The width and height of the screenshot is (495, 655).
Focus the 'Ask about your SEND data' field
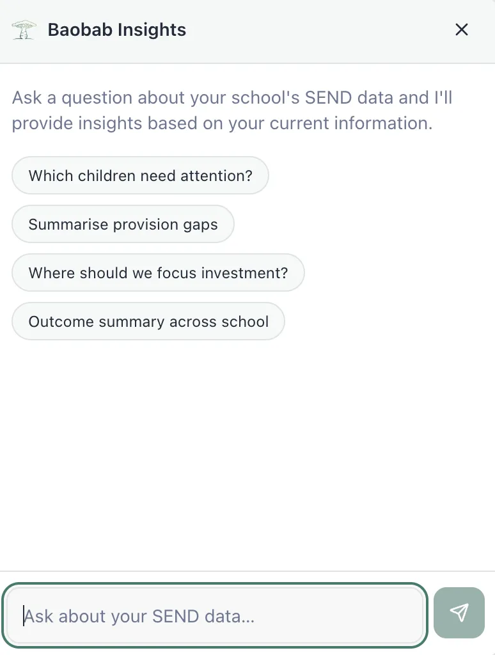click(214, 616)
